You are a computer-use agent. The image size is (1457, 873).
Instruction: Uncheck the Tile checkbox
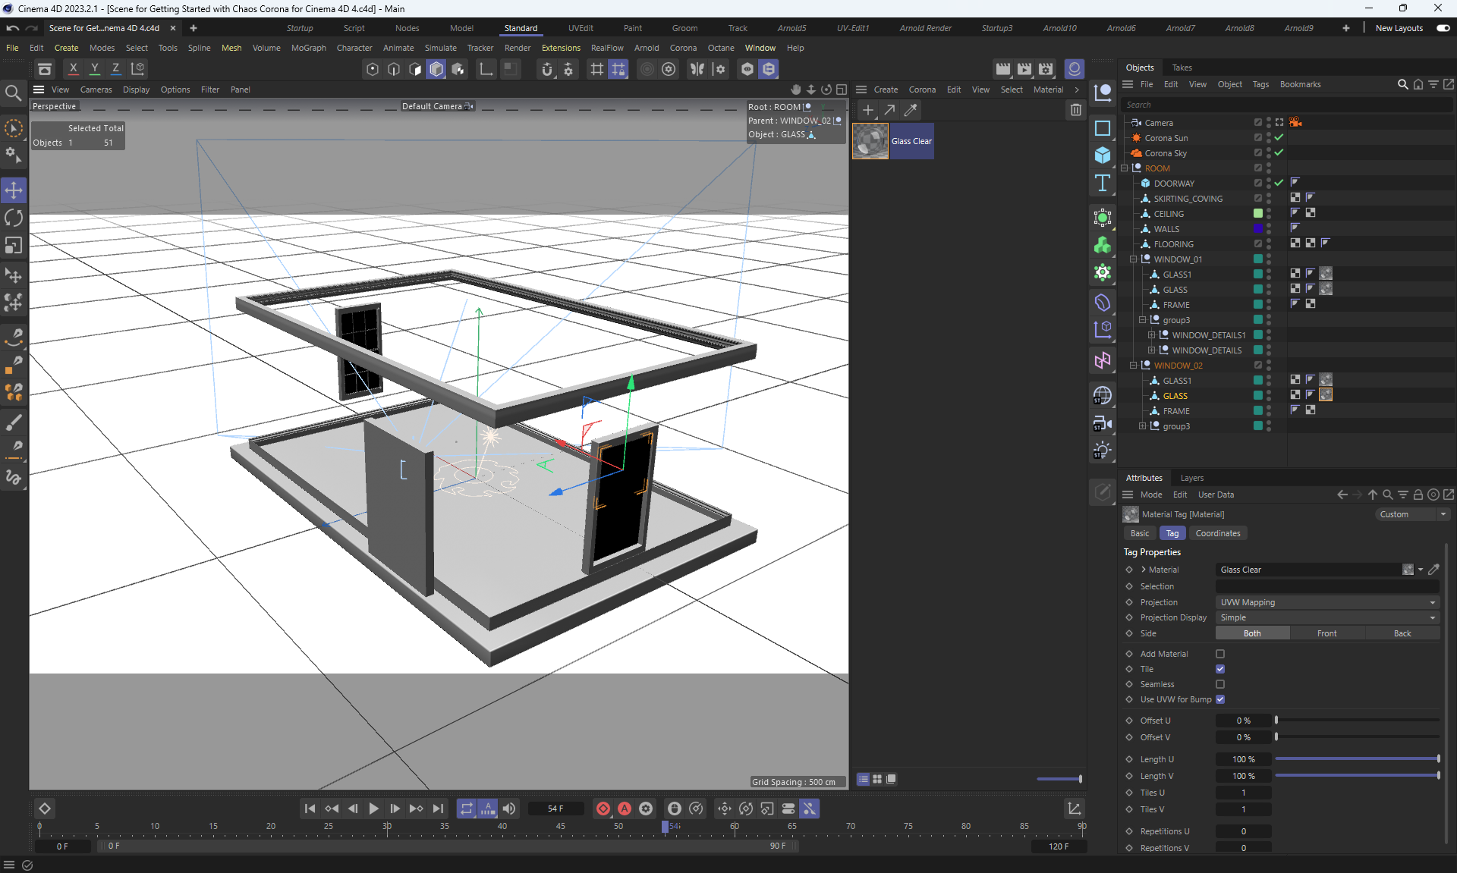tap(1220, 669)
